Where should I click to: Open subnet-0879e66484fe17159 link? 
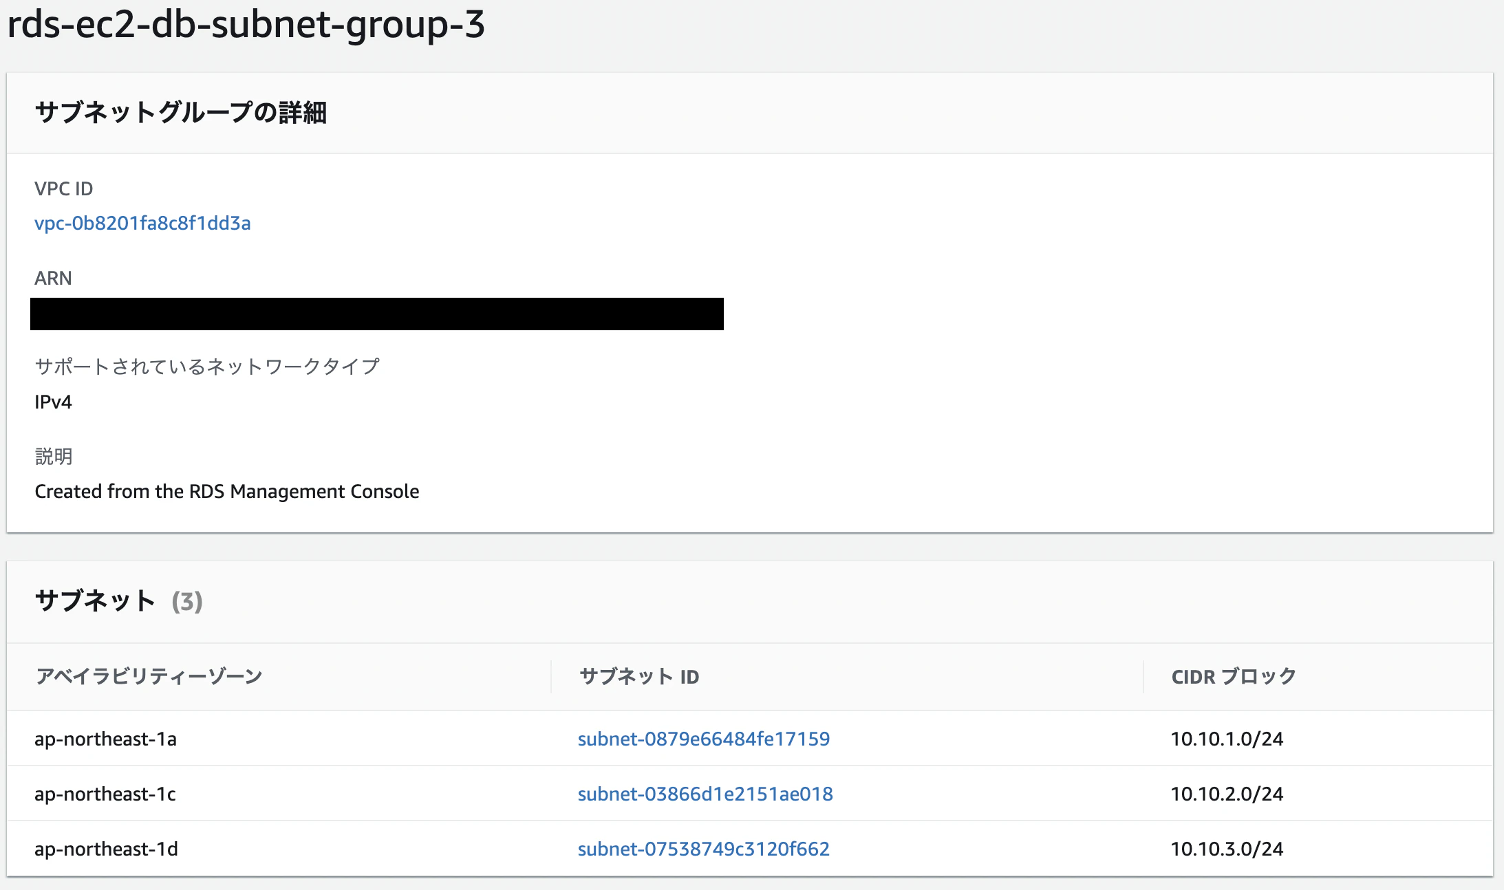click(x=703, y=739)
